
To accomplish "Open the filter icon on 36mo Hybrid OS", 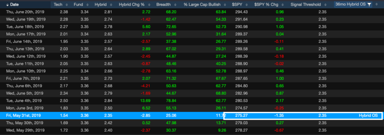I will pos(369,4).
